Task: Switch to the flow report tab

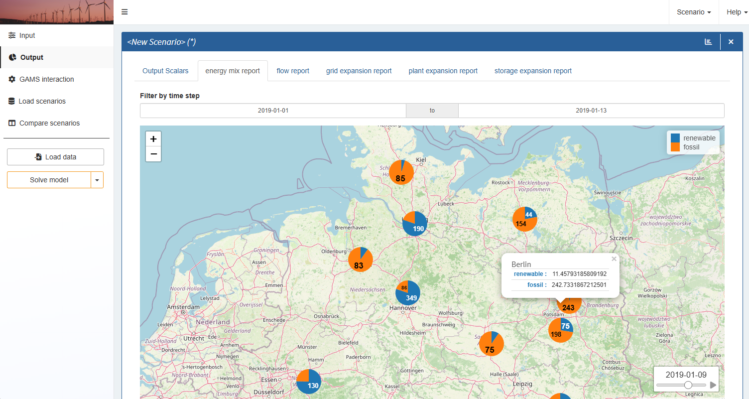Action: click(x=293, y=71)
